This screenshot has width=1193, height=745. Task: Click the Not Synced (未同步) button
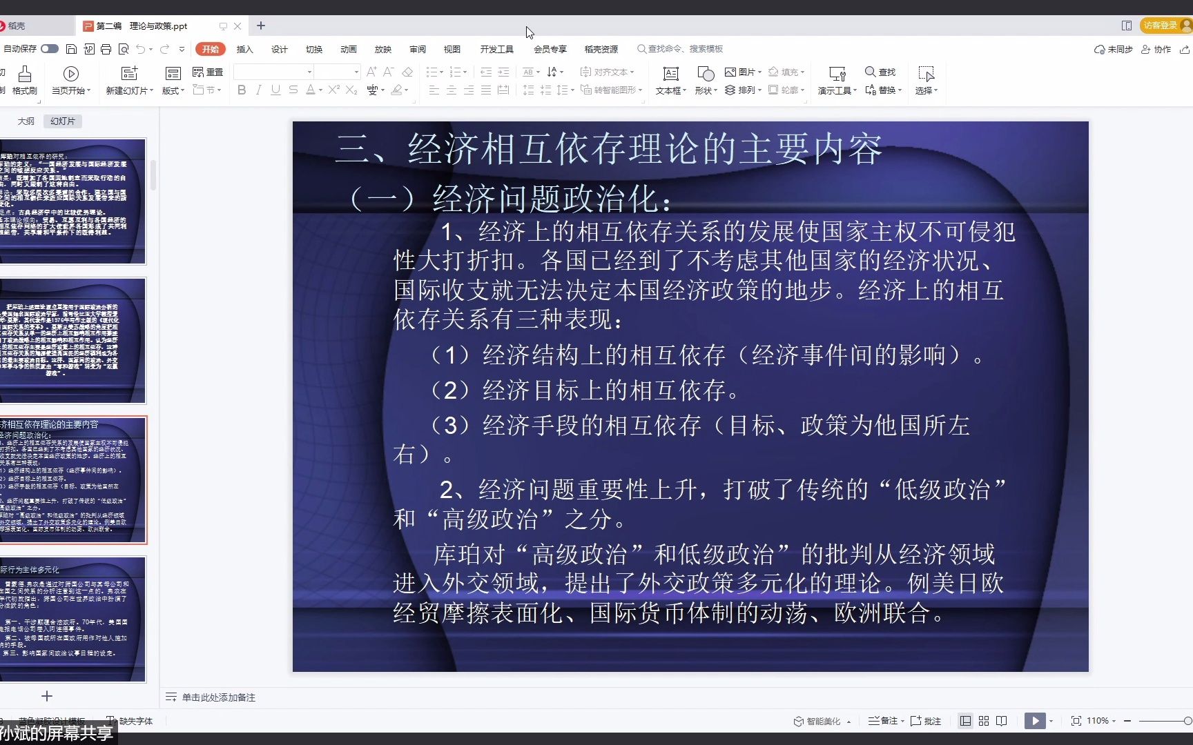1114,49
